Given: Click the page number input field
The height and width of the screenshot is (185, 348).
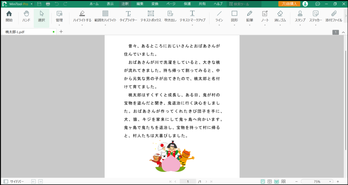Looking at the screenshot, I should [x=188, y=182].
